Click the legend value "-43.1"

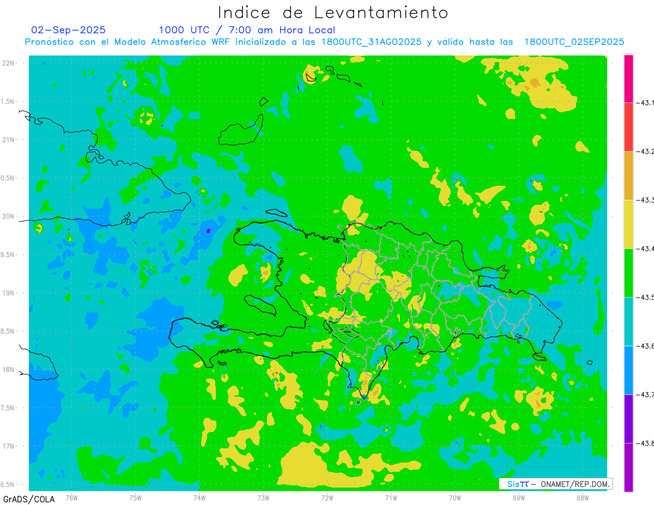click(645, 102)
